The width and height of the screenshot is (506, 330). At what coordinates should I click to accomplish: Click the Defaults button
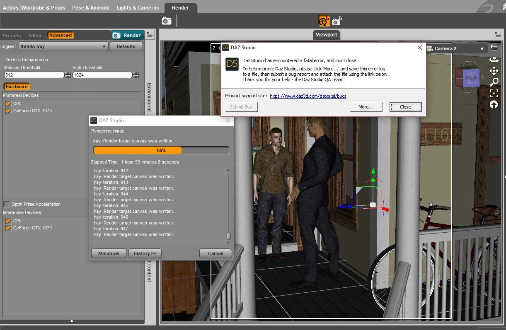click(x=126, y=46)
